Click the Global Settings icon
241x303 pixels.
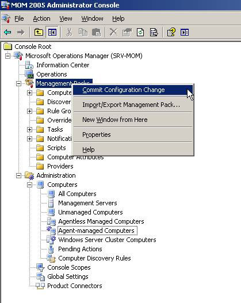coord(41,277)
